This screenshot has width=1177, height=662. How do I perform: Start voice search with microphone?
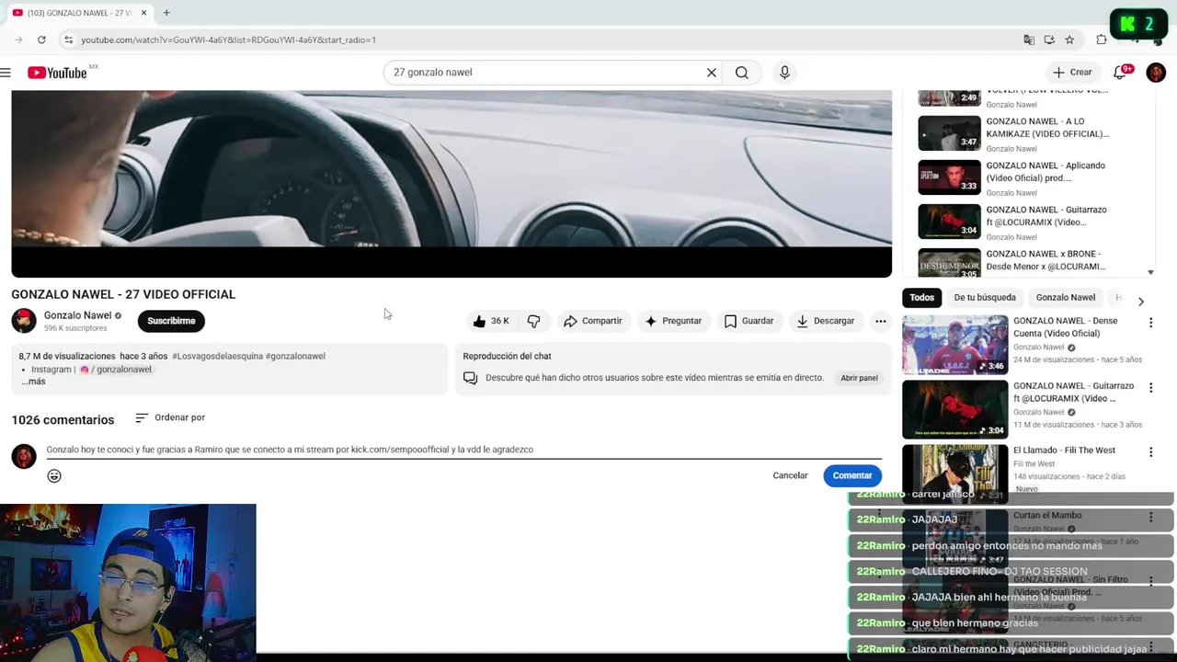[784, 73]
